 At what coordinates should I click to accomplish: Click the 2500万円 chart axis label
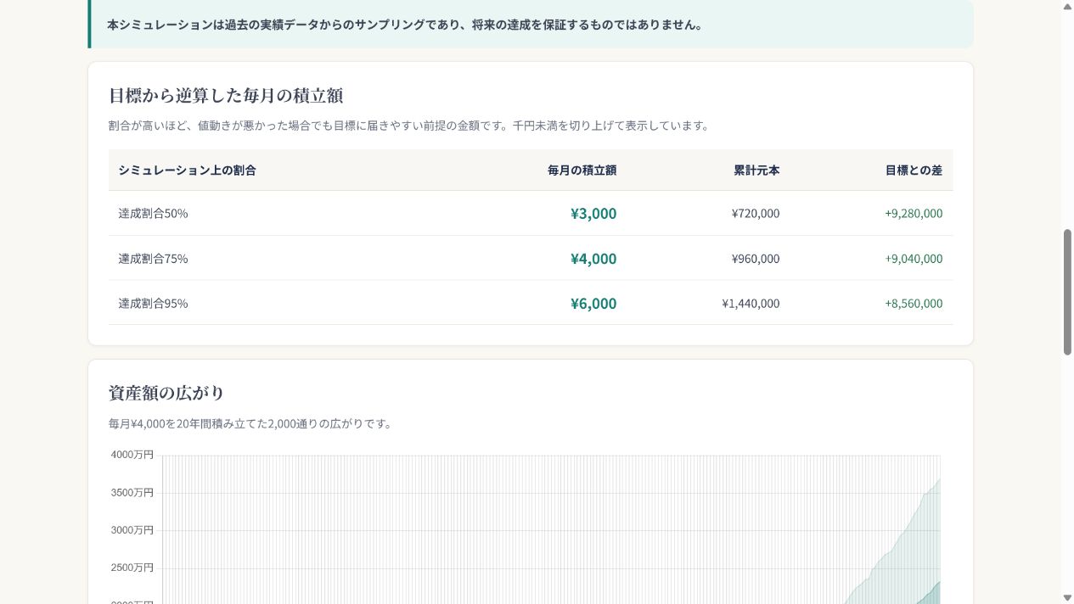click(x=132, y=567)
